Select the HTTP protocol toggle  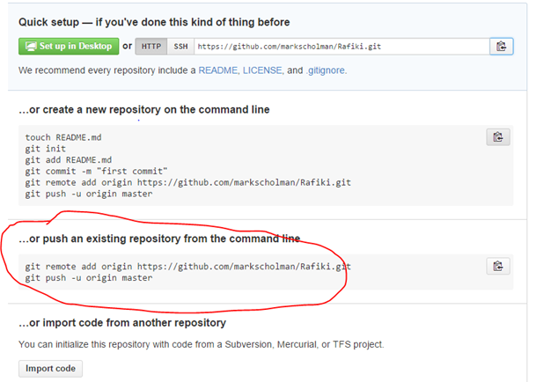(151, 46)
